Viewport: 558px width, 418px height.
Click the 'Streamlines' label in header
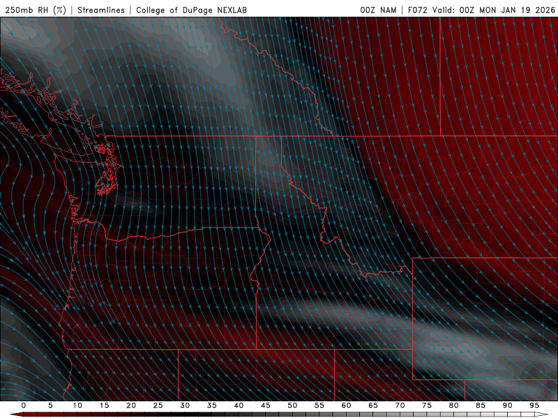[x=101, y=10]
